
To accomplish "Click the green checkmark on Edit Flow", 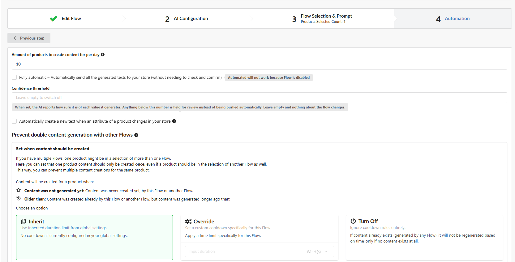I will (x=54, y=19).
